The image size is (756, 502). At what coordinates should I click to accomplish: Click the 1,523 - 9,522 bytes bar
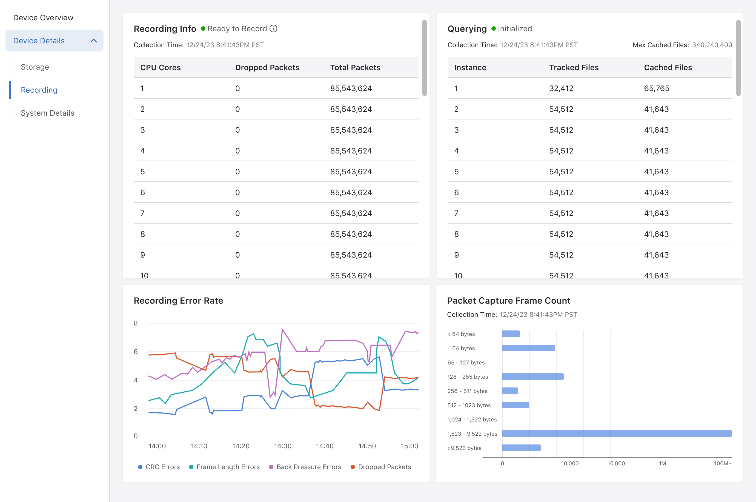617,433
